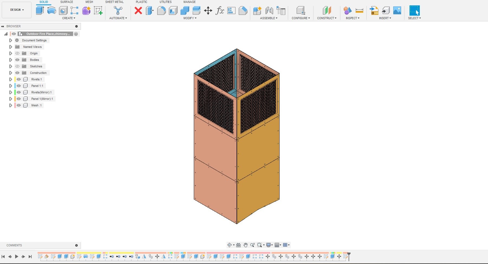Click the Joint icon in Assemble
The width and height of the screenshot is (488, 264).
269,11
